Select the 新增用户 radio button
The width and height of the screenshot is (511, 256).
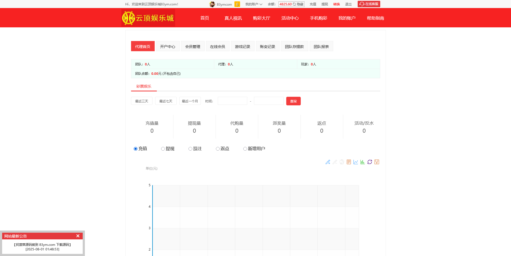click(x=245, y=149)
